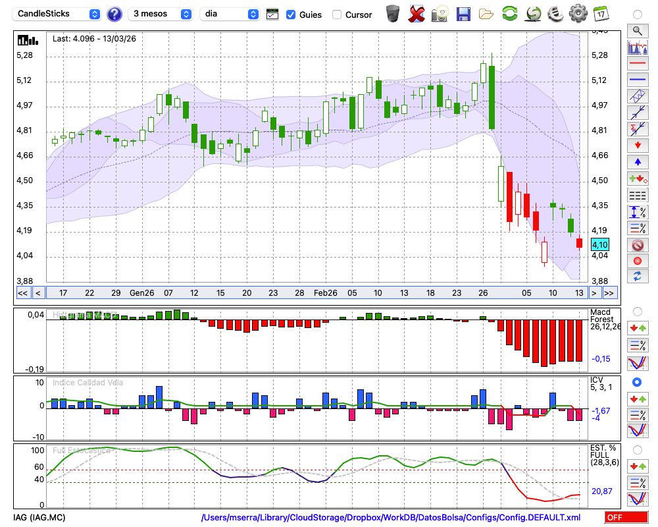Open the CandleSticks chart type dropdown
658x527 pixels.
pos(56,14)
